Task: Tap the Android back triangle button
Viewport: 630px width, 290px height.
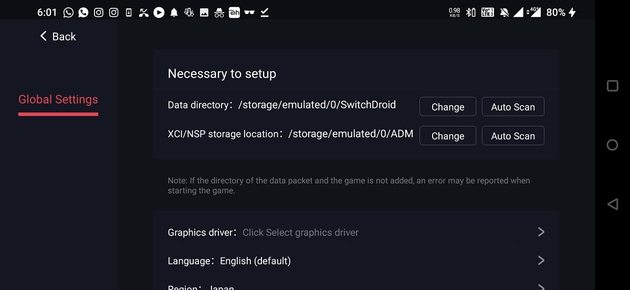Action: [612, 204]
